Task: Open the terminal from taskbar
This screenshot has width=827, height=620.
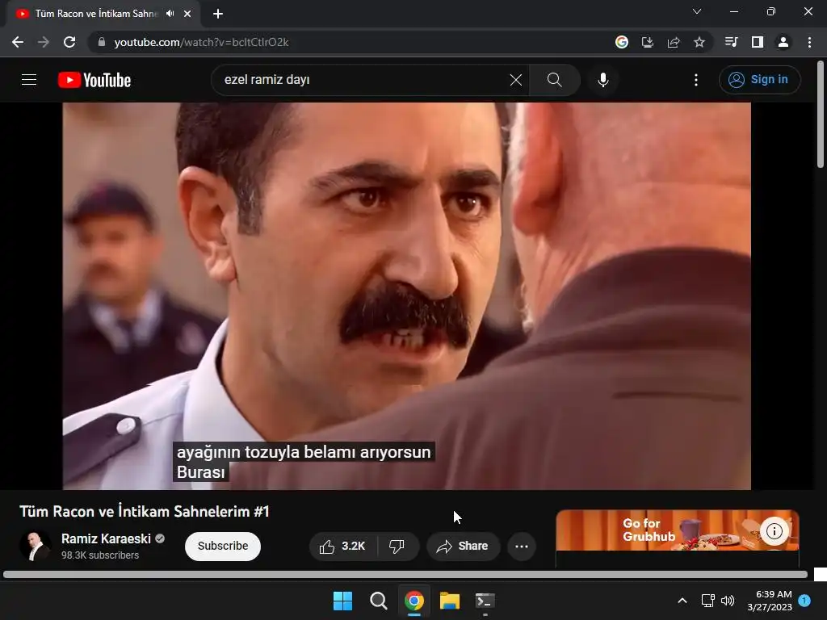Action: pyautogui.click(x=485, y=601)
